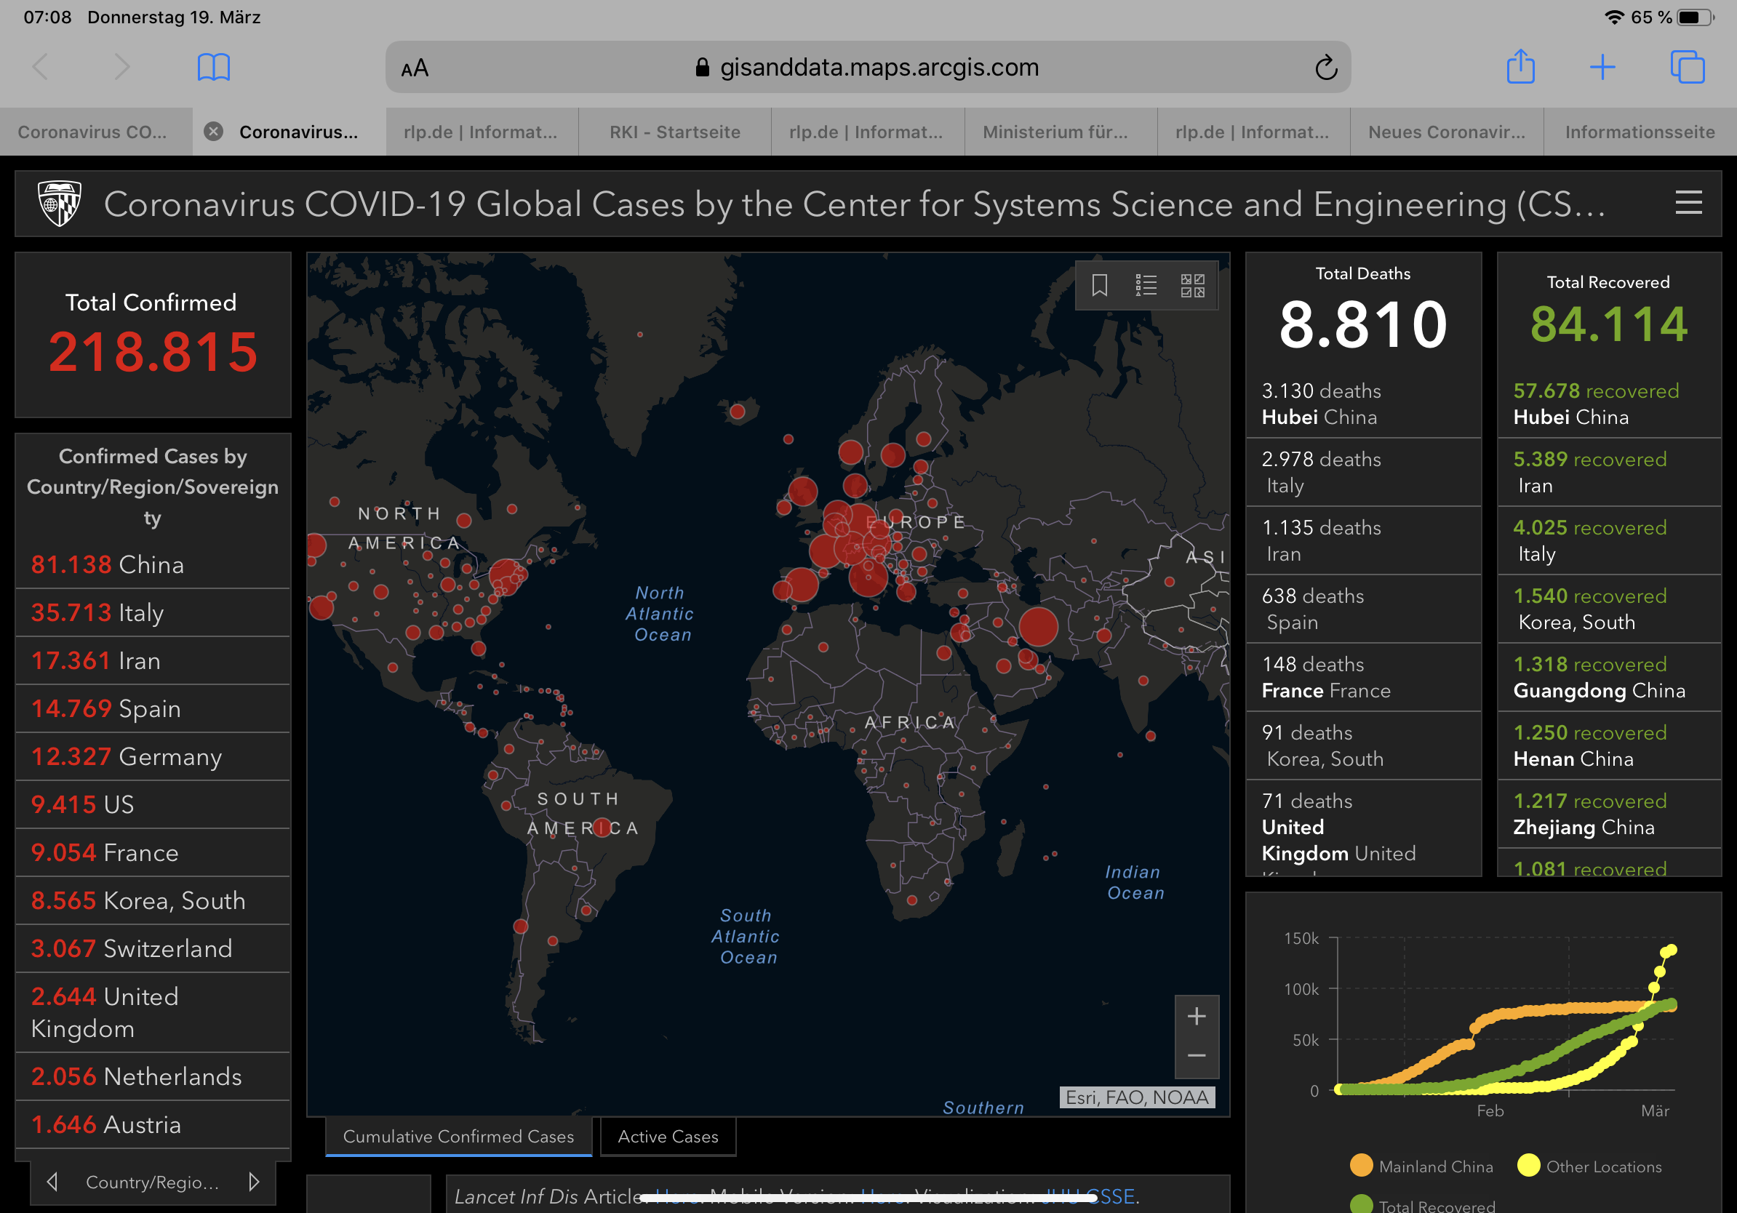
Task: Click 148 deaths France entry
Action: (x=1363, y=678)
